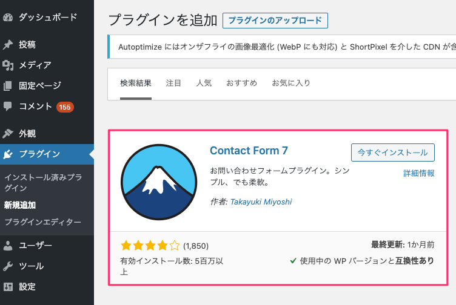The image size is (456, 305).
Task: Click the プラグインを追加 page heading
Action: coord(163,21)
